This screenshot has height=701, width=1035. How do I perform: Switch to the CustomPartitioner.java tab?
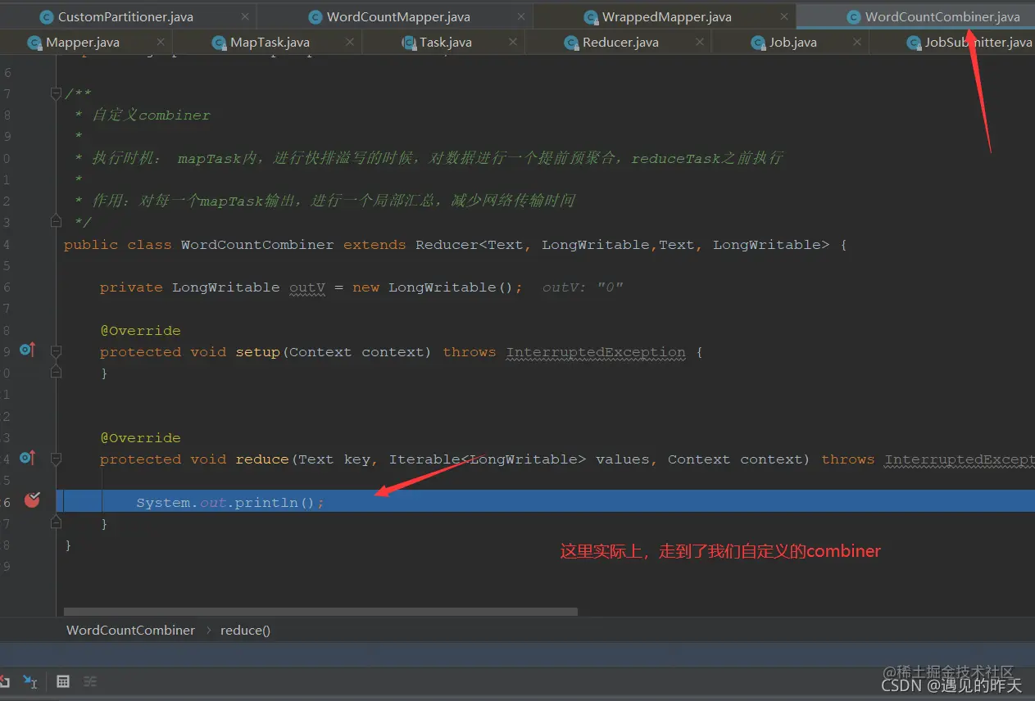[125, 16]
